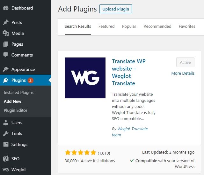Viewport: 204px width, 175px height.
Task: Go to Installed Plugins submenu
Action: click(x=18, y=92)
